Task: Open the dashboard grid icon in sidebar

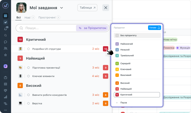Action: click(x=6, y=16)
